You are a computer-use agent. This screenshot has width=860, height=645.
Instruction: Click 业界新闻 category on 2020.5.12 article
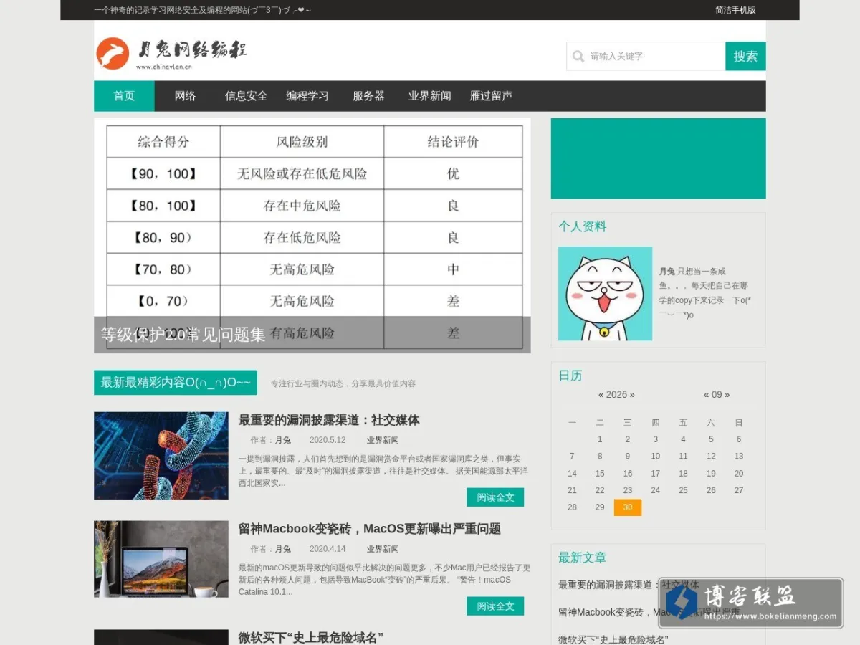point(383,440)
